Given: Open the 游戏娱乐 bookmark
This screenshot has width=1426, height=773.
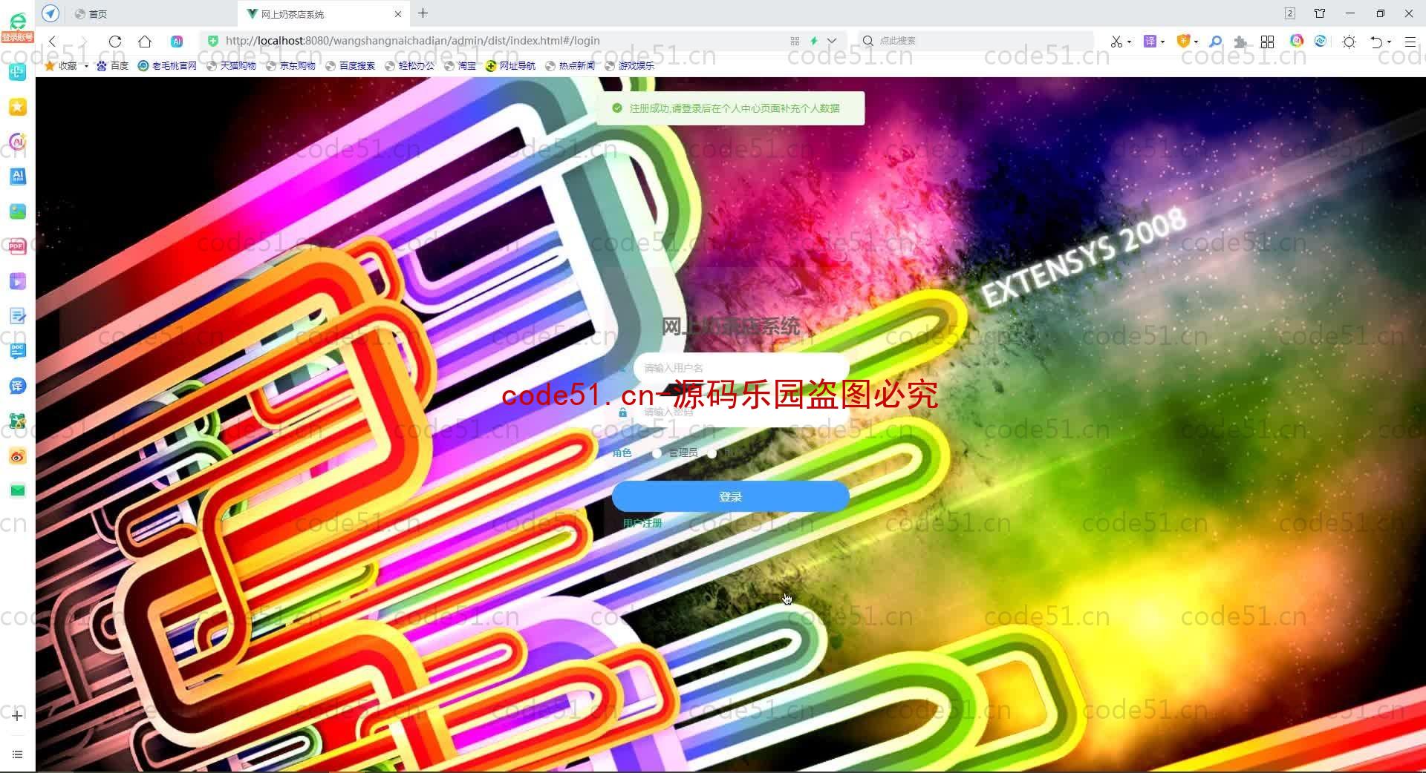Looking at the screenshot, I should pos(629,66).
